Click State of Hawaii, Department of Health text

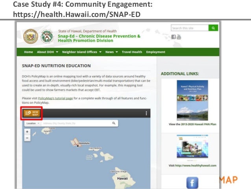click(x=87, y=31)
